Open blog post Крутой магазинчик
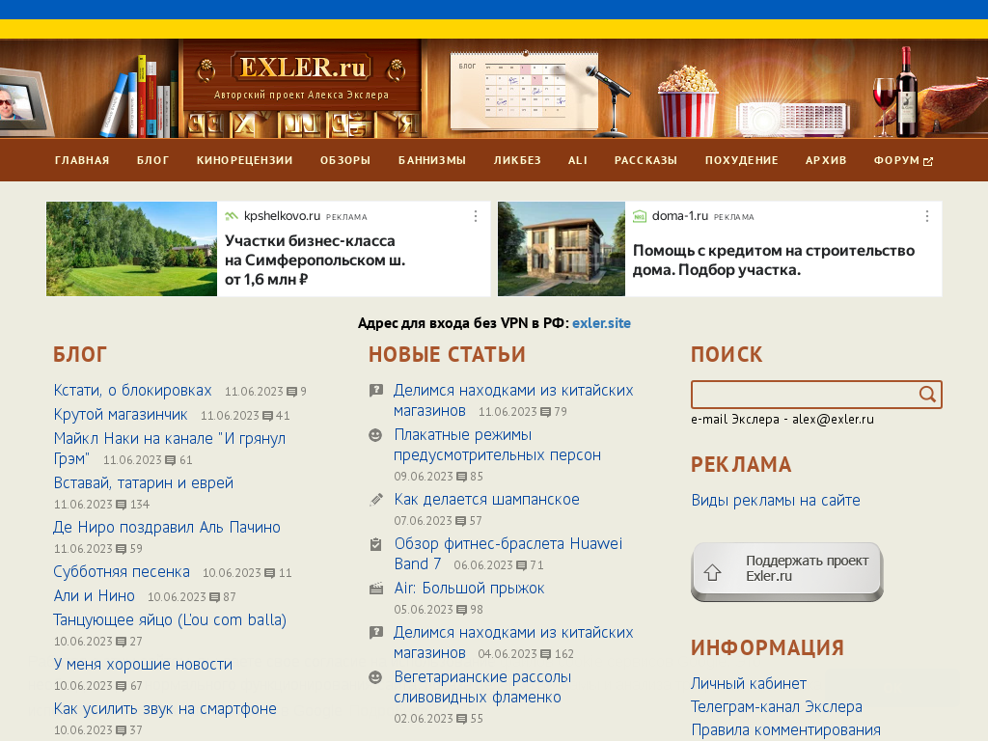The width and height of the screenshot is (988, 741). (121, 415)
